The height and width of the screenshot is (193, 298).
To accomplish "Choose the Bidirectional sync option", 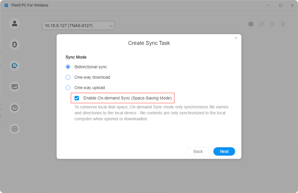I will [68, 67].
